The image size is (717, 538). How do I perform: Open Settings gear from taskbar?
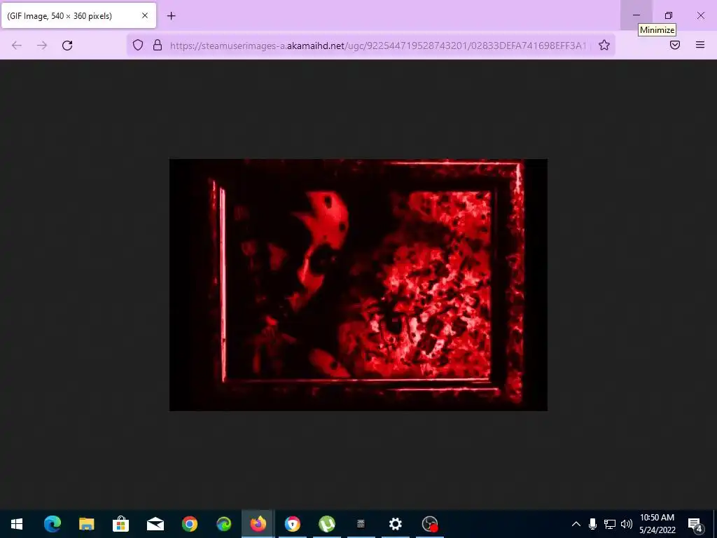pyautogui.click(x=395, y=524)
